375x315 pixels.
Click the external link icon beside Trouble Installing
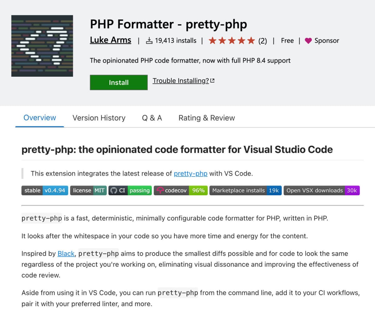point(212,81)
